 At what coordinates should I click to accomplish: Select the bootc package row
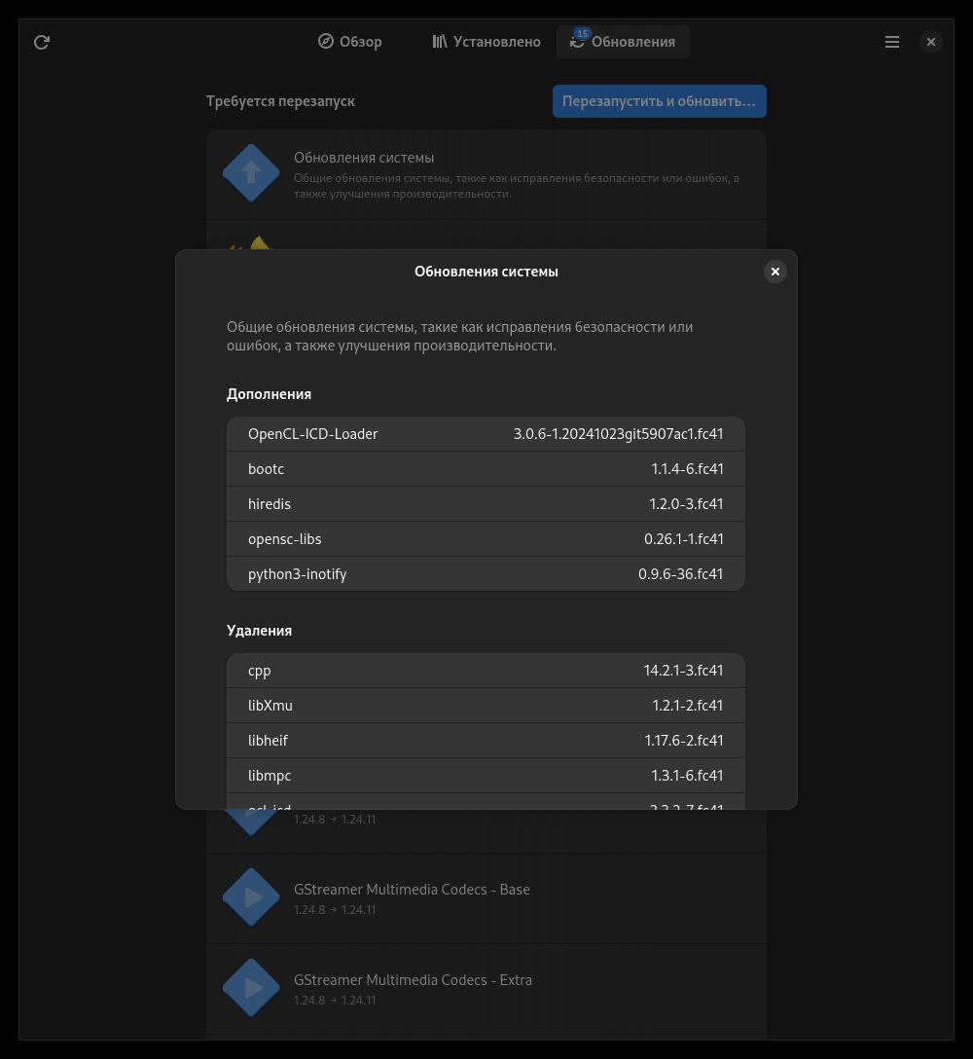(x=486, y=469)
